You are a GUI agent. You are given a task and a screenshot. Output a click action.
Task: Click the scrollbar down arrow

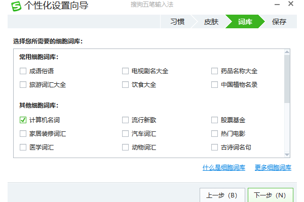pyautogui.click(x=287, y=154)
